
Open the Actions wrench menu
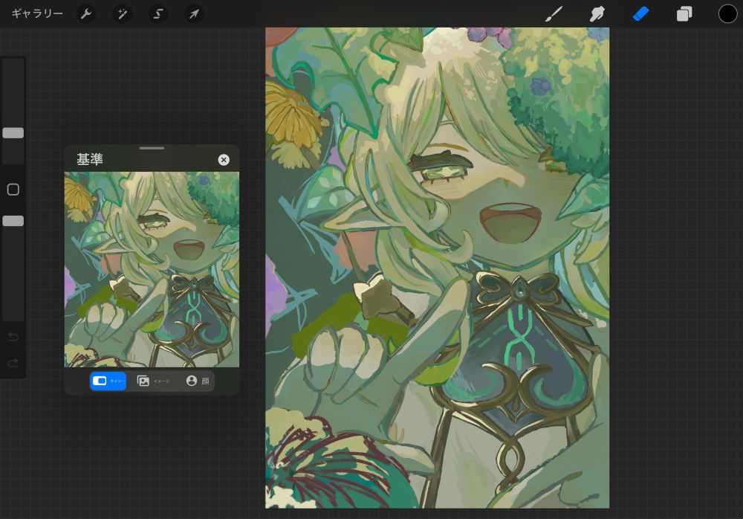coord(85,14)
